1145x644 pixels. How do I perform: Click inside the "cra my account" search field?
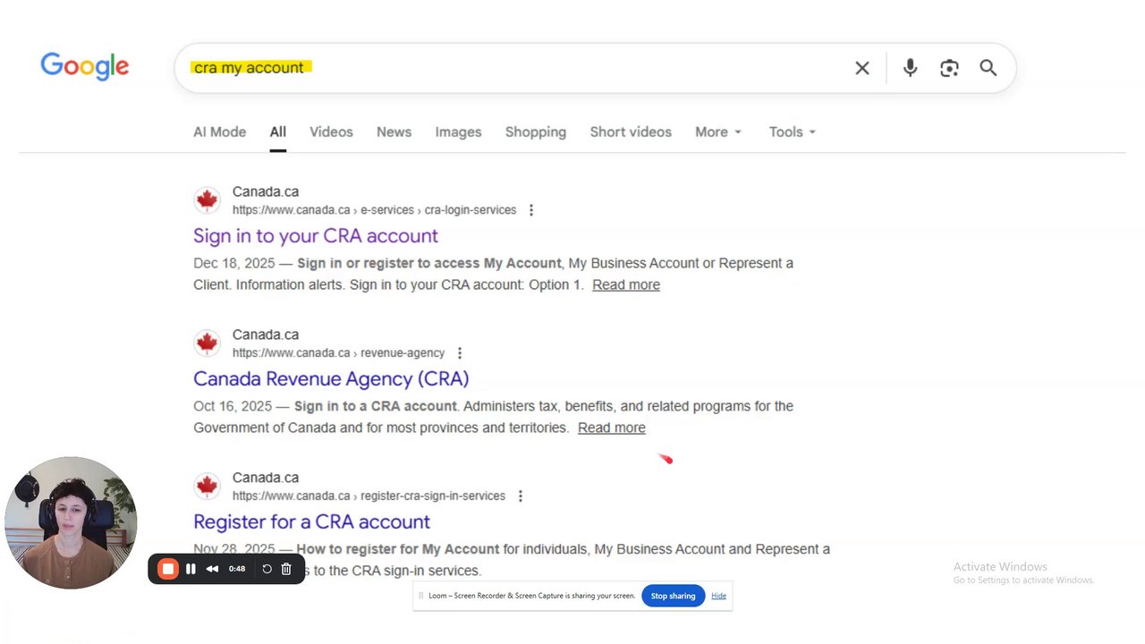(x=537, y=68)
